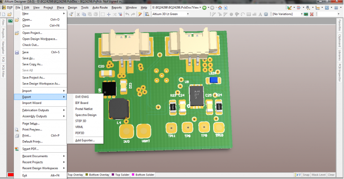
Task: Click the printer icon beside Print
Action: (17, 136)
